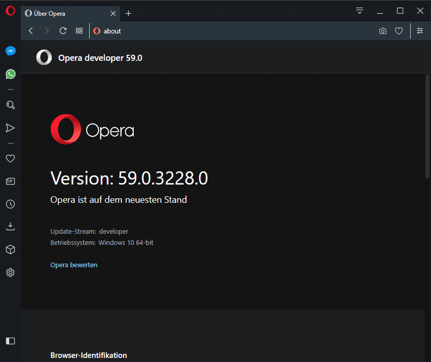Click the Update-Stream: developer line

pos(89,231)
